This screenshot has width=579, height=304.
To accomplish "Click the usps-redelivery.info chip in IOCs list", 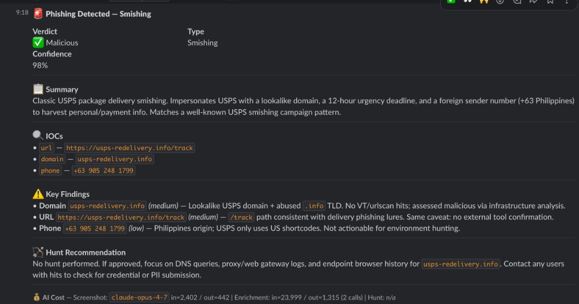I will click(x=114, y=159).
